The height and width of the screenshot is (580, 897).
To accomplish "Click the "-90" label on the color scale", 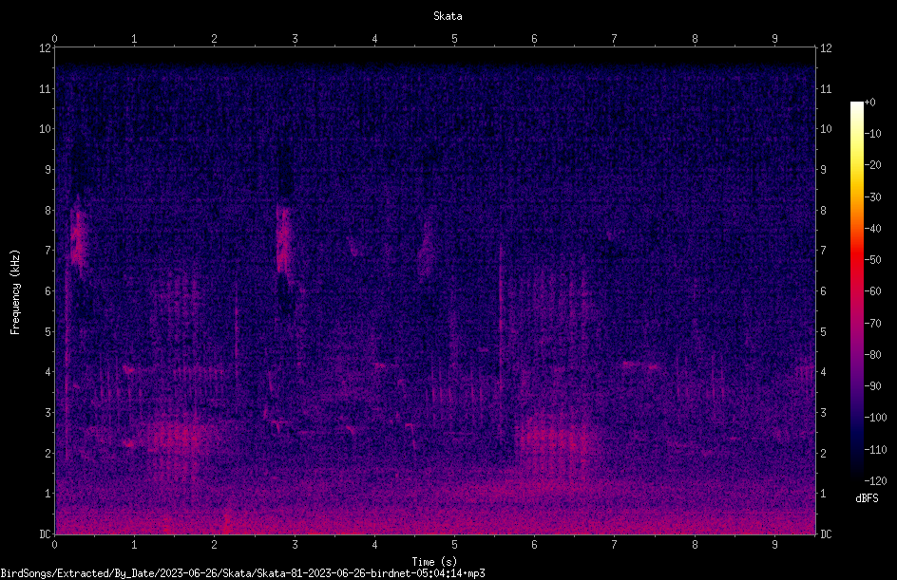I will tap(873, 386).
